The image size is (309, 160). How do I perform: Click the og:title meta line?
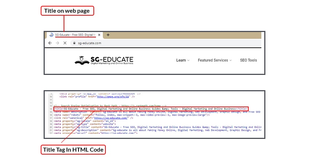pyautogui.click(x=157, y=127)
